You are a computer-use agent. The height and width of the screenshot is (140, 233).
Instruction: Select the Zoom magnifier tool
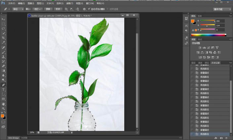tap(4, 108)
